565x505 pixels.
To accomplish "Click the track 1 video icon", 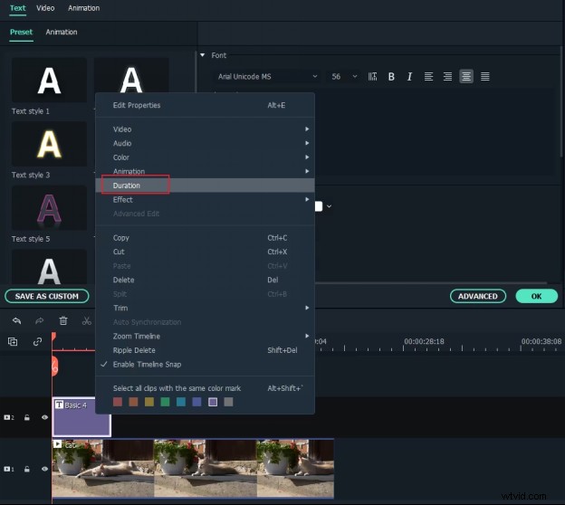I will (x=7, y=469).
